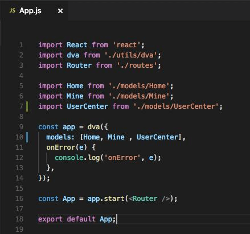Click './models/UserCenter' path on line 7

(x=176, y=106)
